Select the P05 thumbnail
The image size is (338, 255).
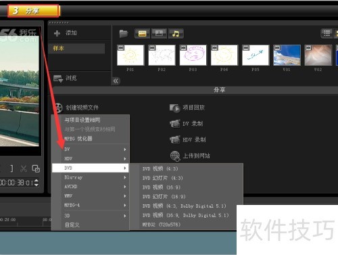click(x=256, y=55)
